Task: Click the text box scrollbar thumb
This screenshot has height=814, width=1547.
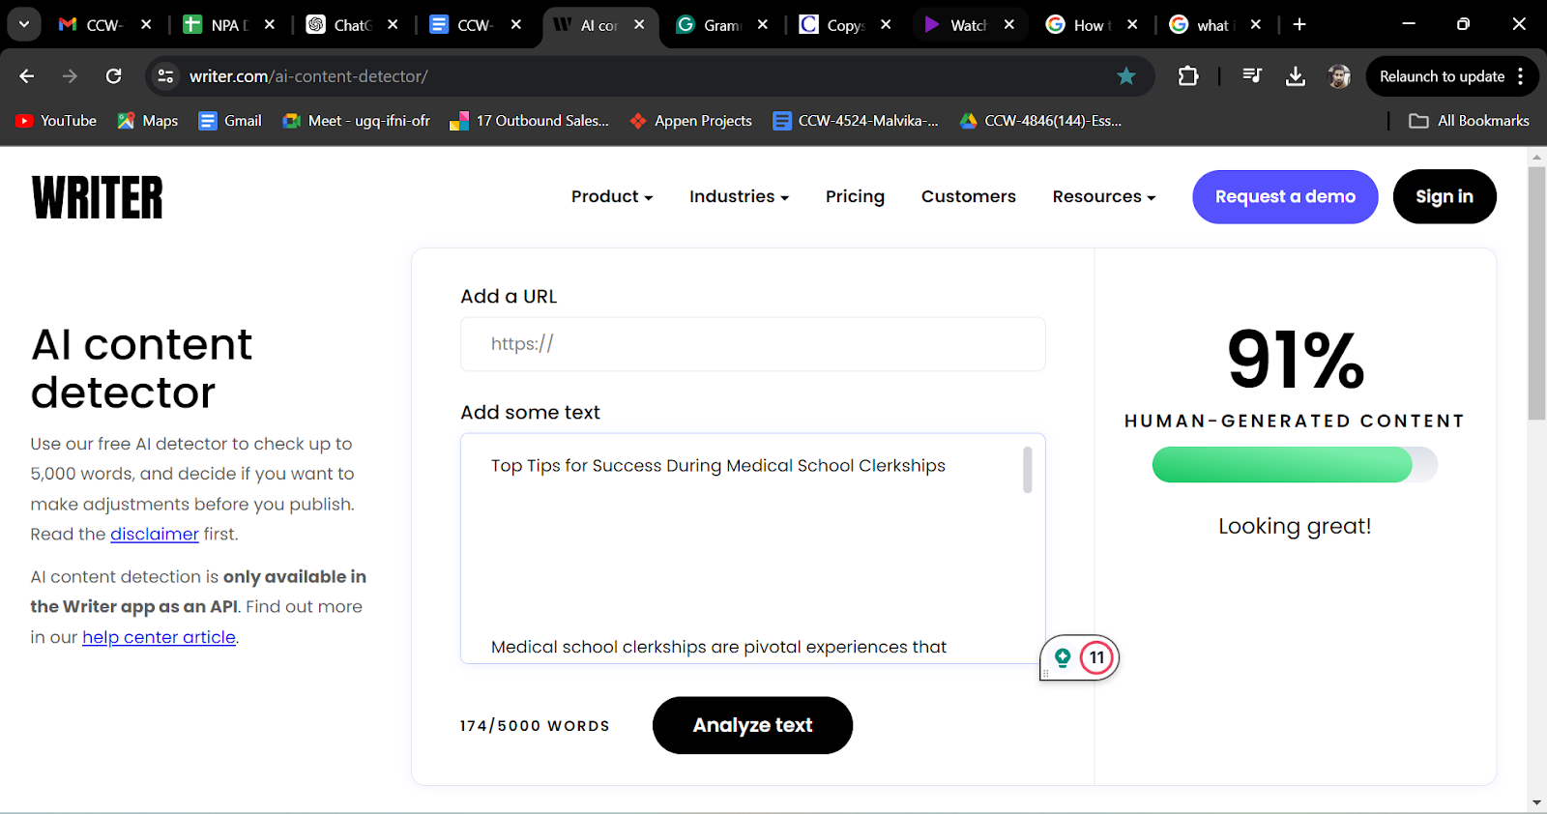Action: [x=1027, y=470]
